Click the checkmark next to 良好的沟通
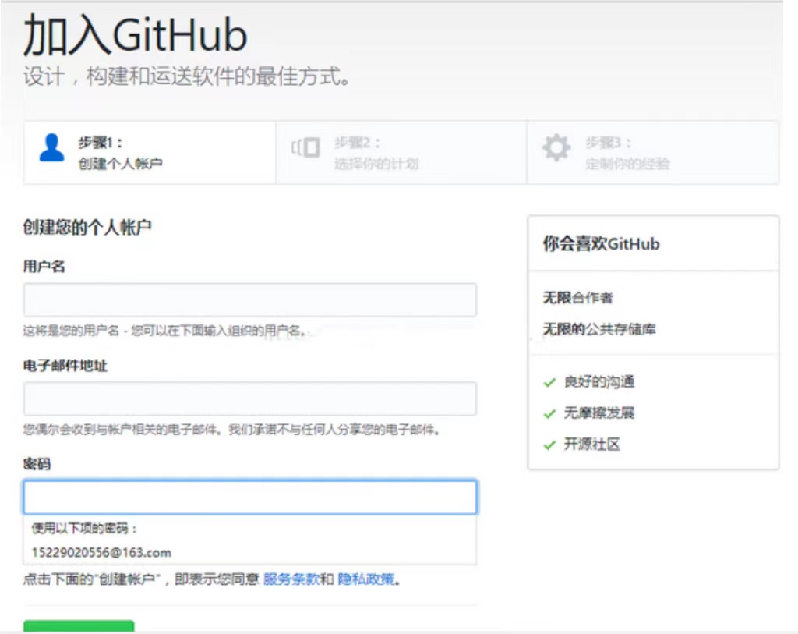798x634 pixels. click(549, 382)
